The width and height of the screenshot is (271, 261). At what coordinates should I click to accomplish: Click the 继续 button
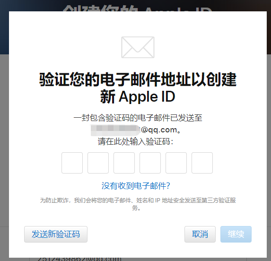(x=236, y=234)
